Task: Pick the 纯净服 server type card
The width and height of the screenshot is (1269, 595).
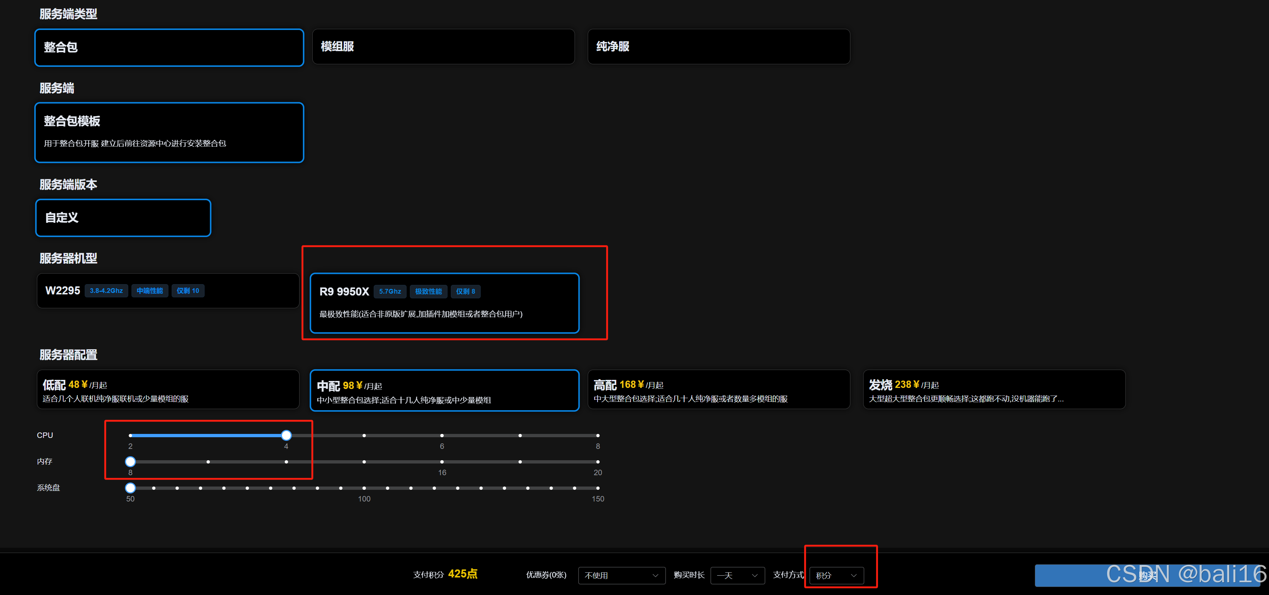Action: point(718,47)
